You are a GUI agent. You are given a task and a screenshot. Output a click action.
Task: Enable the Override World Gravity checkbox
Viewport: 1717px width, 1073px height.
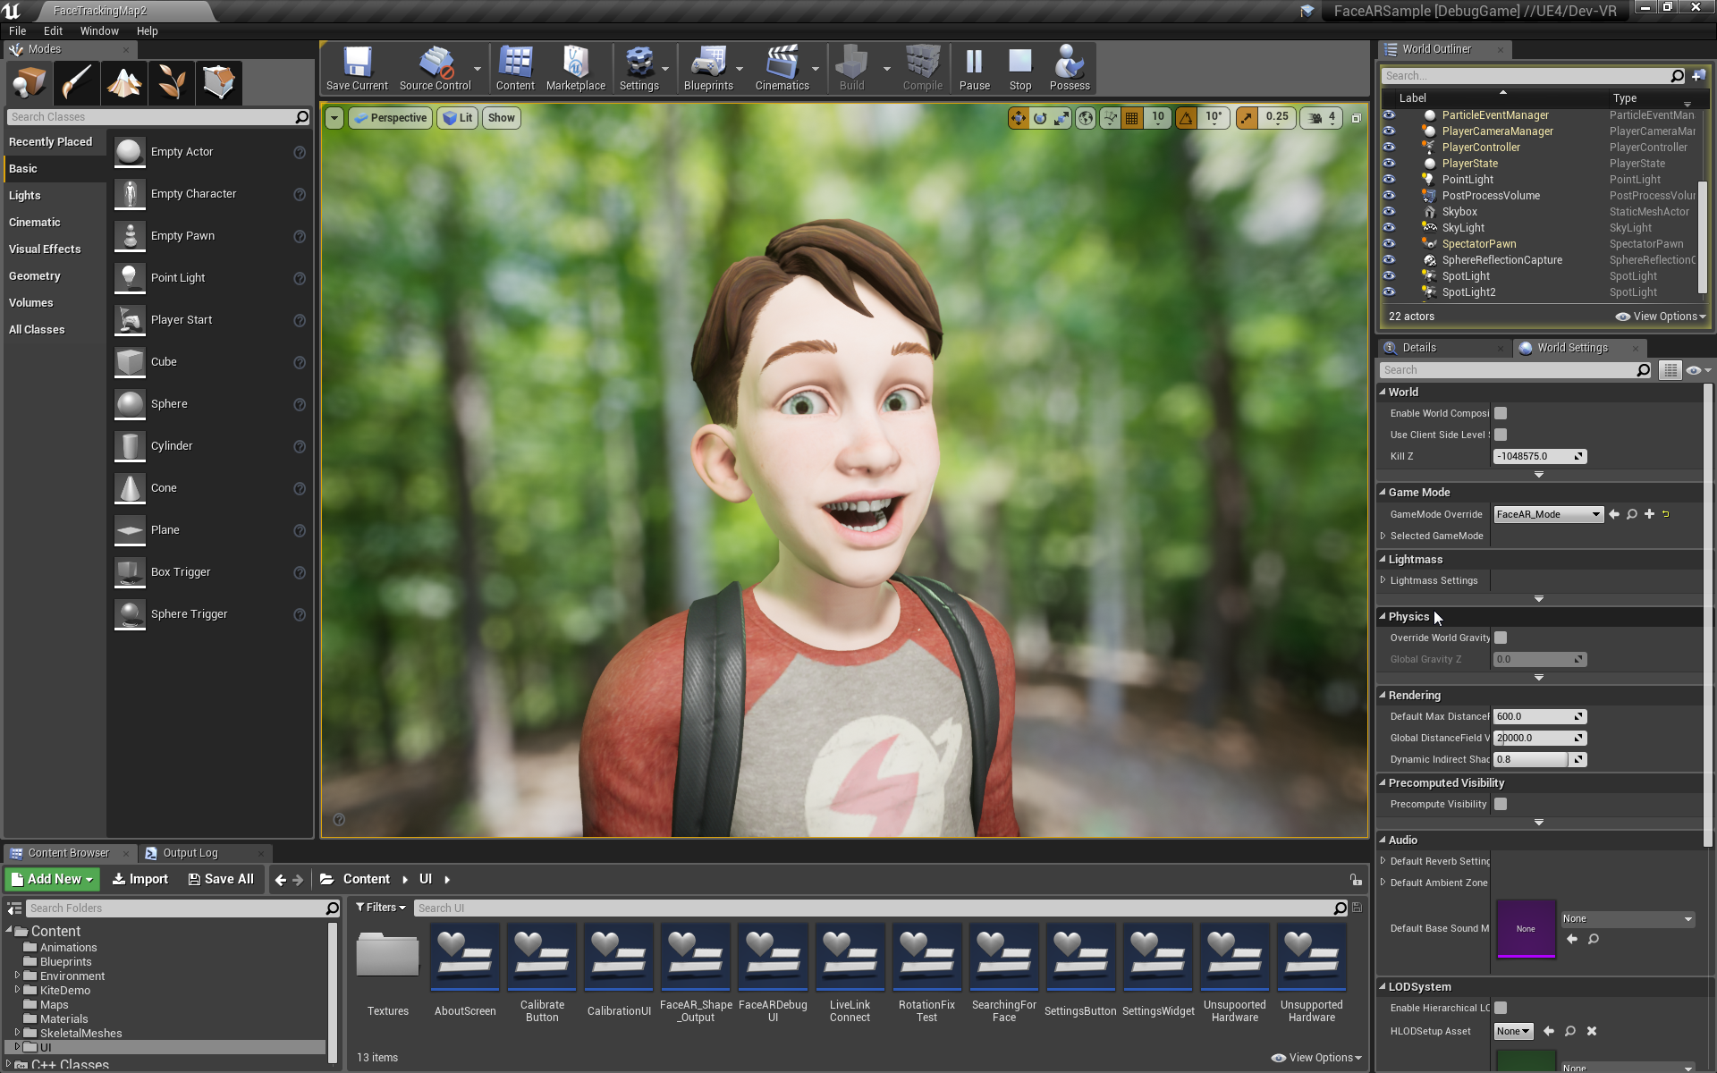tap(1501, 638)
